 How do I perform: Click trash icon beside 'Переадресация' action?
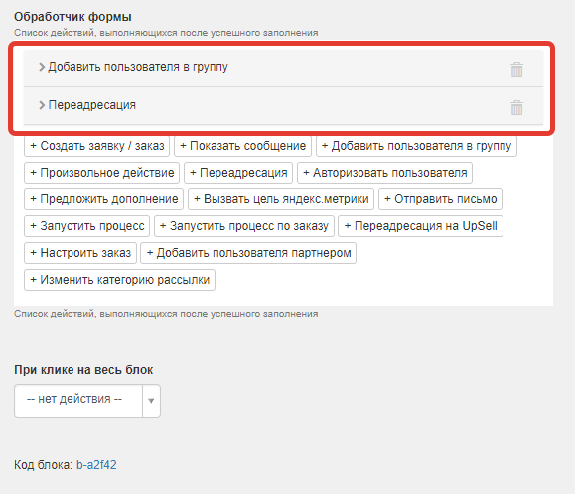pos(516,108)
